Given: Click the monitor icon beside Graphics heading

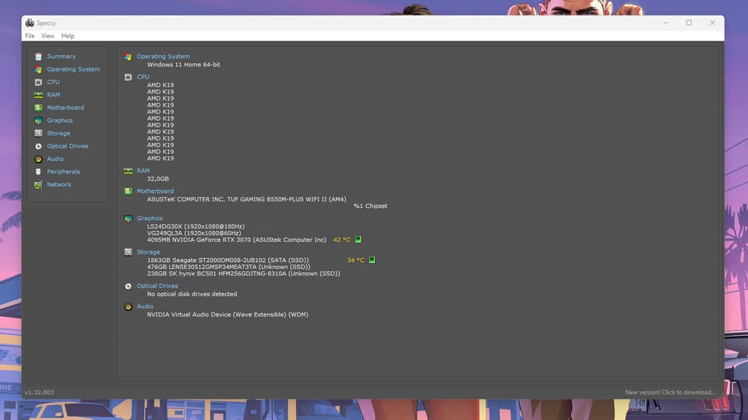Looking at the screenshot, I should coord(128,219).
